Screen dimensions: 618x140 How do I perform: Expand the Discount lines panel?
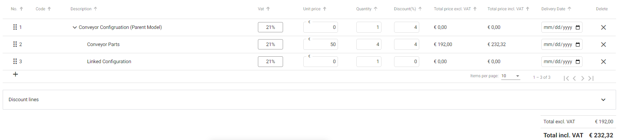603,100
